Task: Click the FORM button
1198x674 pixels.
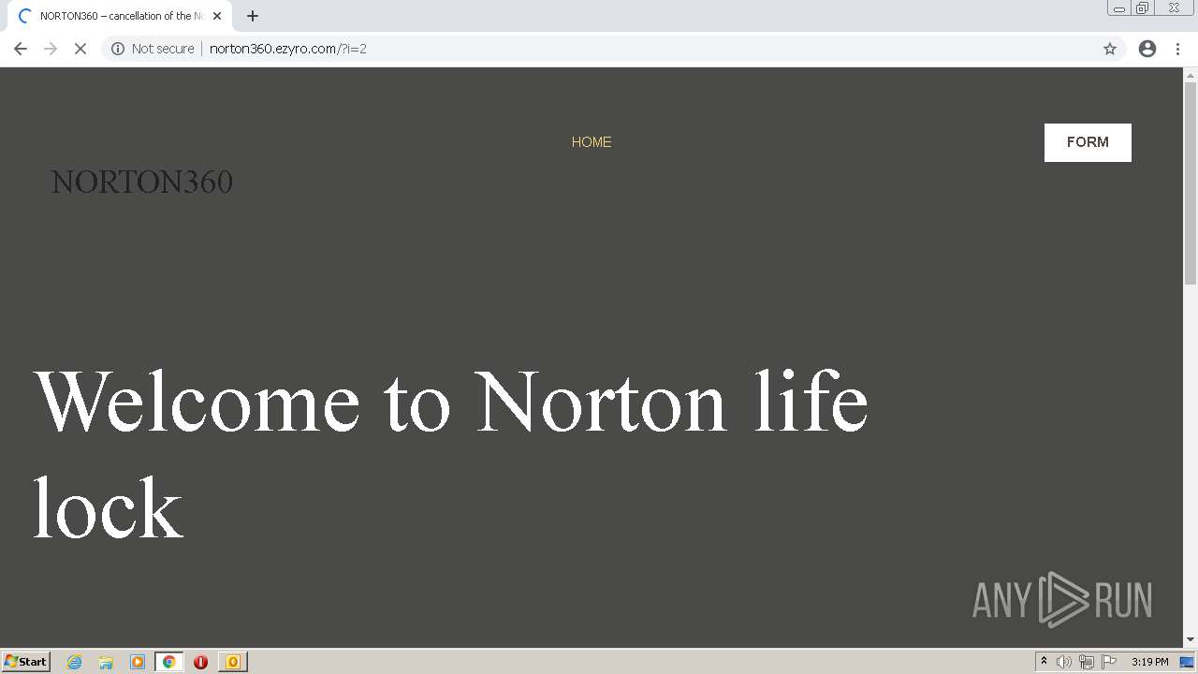Action: [x=1088, y=142]
